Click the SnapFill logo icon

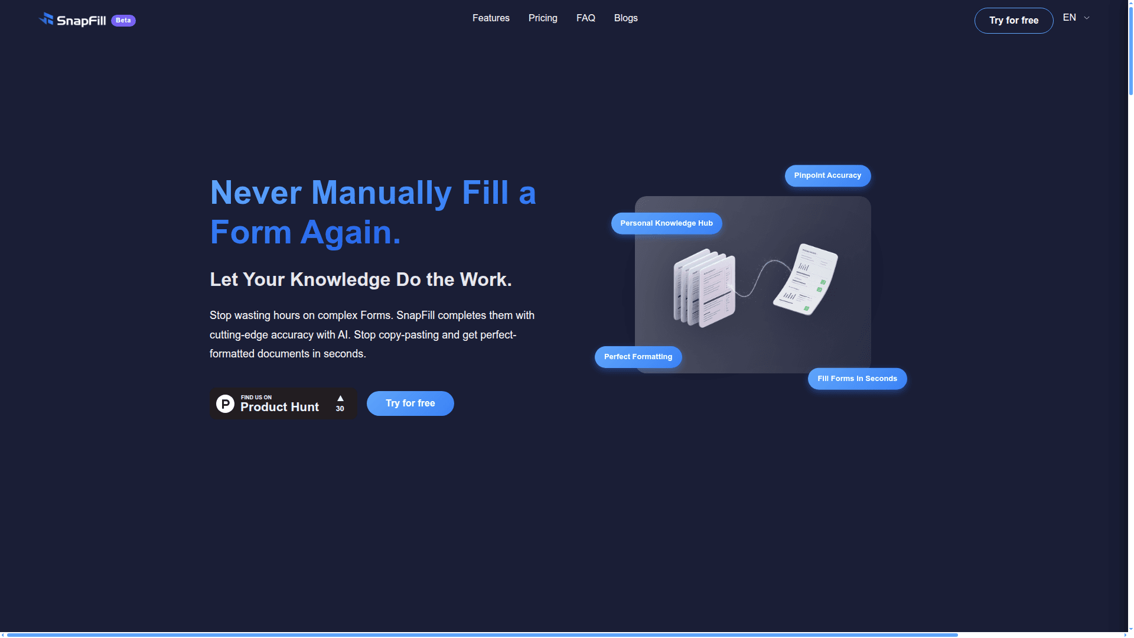46,19
